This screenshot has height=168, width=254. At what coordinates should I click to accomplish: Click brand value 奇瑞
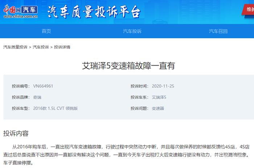37,97
